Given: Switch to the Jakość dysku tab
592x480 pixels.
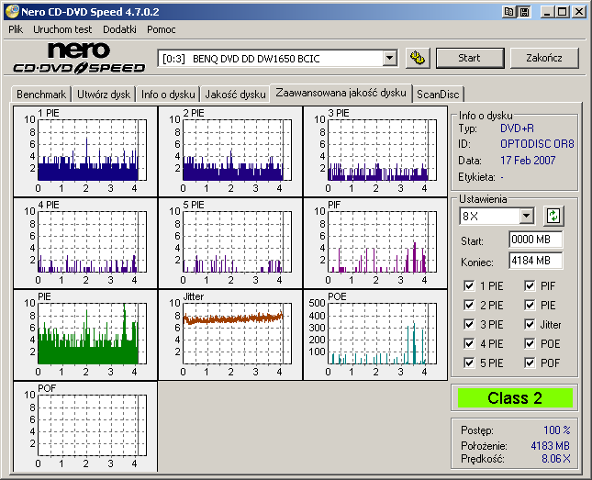Looking at the screenshot, I should 235,94.
